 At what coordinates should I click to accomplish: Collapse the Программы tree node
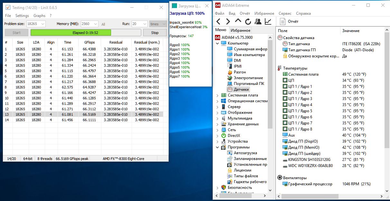pos(218,147)
